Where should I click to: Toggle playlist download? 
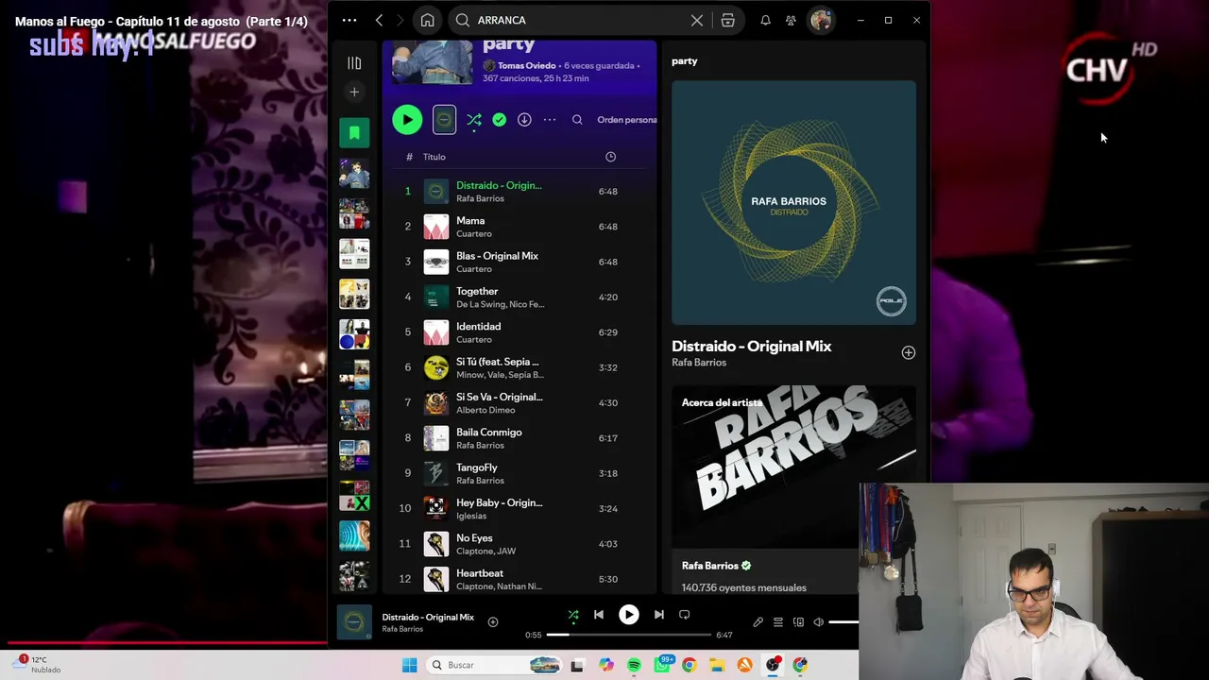[x=524, y=120]
